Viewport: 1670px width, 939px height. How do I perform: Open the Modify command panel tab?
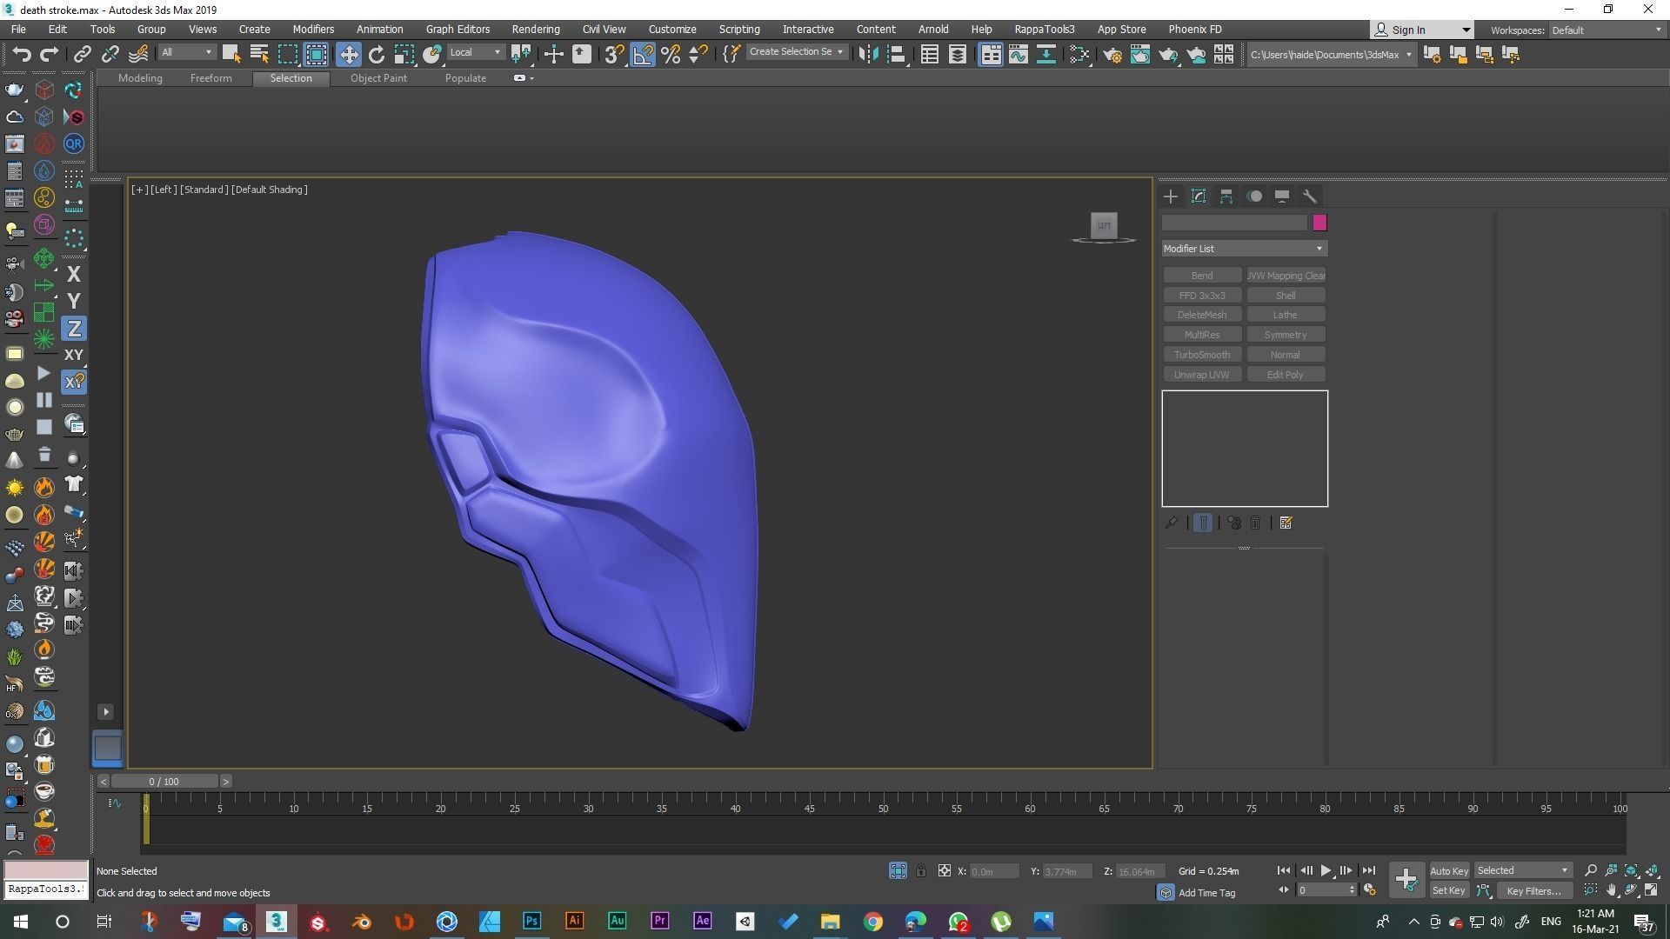pos(1199,196)
